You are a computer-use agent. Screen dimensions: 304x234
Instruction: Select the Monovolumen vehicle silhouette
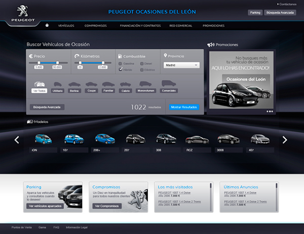tap(145, 84)
